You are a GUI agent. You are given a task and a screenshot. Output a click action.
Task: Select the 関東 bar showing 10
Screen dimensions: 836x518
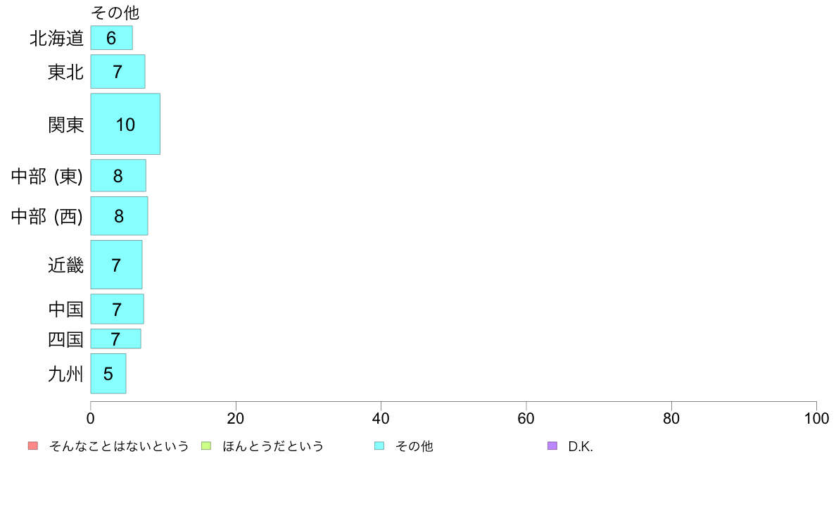tap(125, 125)
